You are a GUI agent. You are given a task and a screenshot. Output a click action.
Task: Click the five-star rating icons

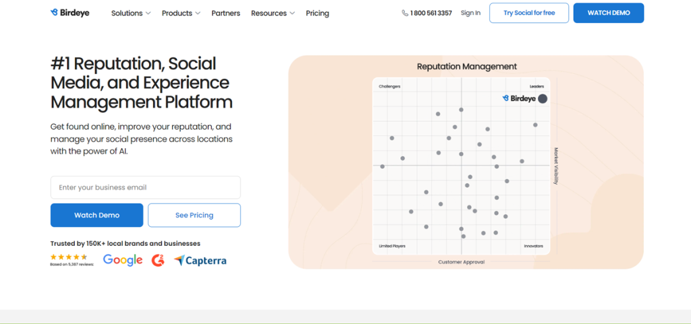point(69,257)
